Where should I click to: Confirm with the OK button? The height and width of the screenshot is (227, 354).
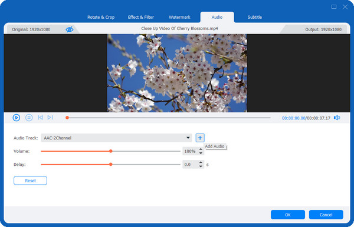(x=288, y=215)
